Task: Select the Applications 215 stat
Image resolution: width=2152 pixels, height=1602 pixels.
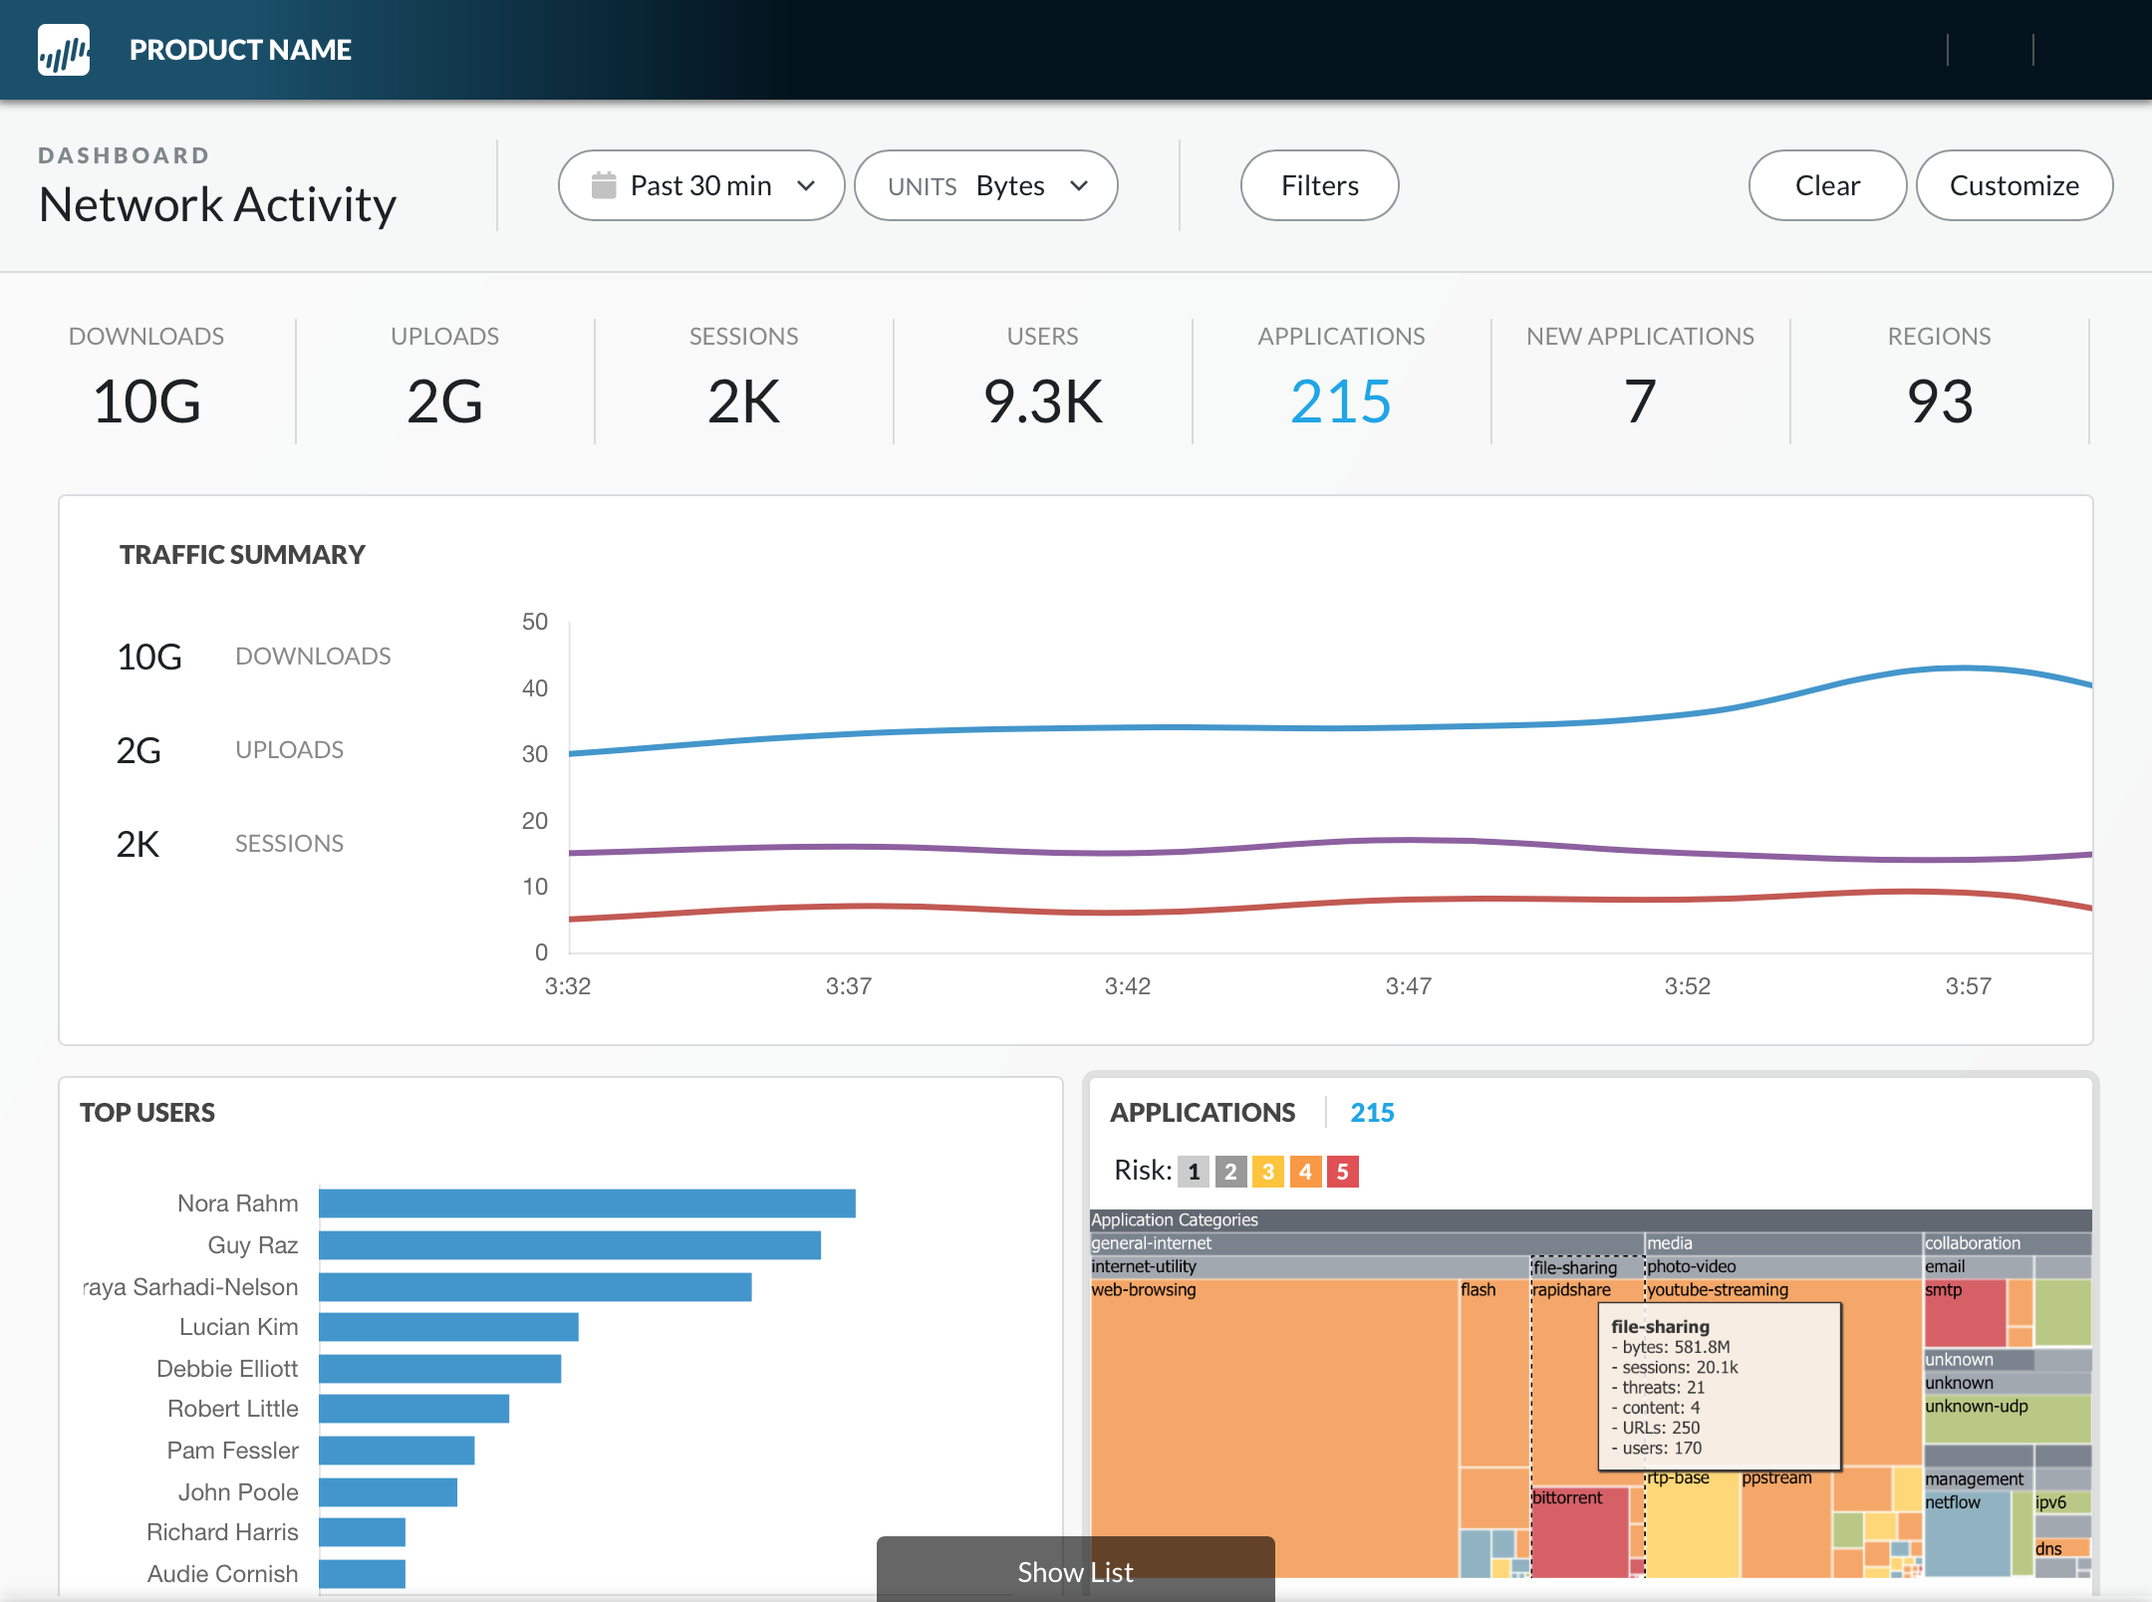Action: (1340, 400)
